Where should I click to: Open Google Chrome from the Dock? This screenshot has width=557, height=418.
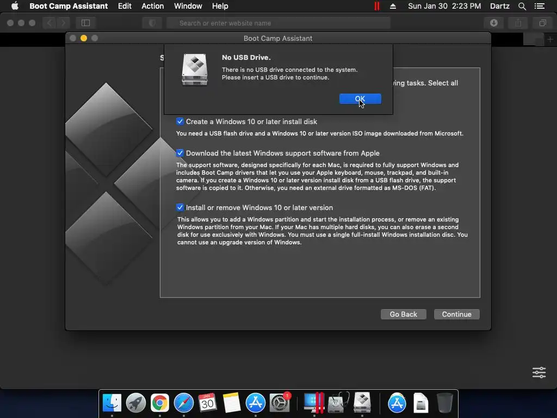tap(160, 403)
